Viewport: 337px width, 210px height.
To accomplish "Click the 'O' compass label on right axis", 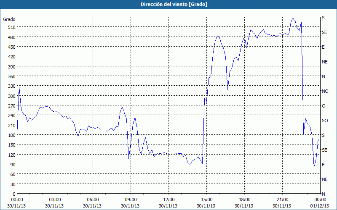I will pos(324,106).
